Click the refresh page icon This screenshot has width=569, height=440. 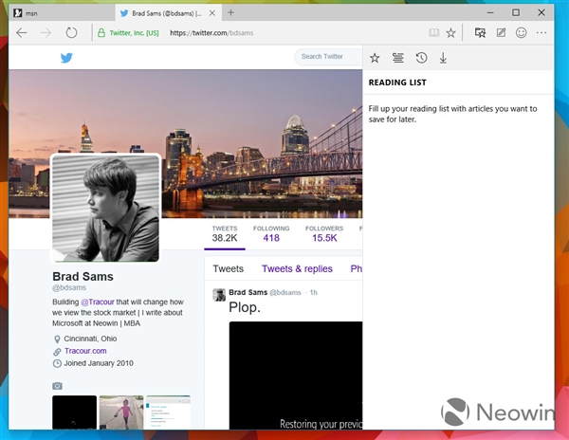point(71,32)
